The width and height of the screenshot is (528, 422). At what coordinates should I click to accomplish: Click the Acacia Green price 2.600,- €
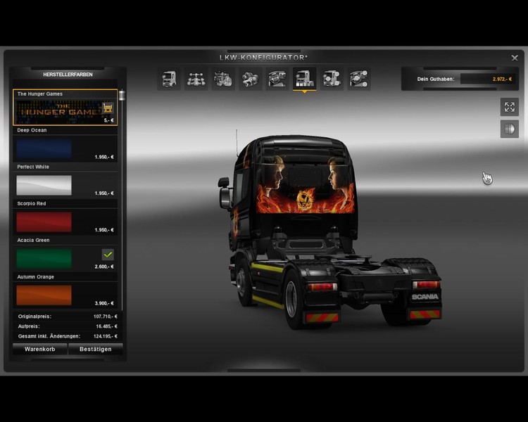pyautogui.click(x=104, y=267)
